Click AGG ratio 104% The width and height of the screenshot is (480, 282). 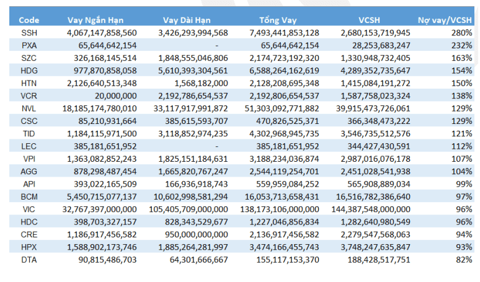(x=461, y=172)
